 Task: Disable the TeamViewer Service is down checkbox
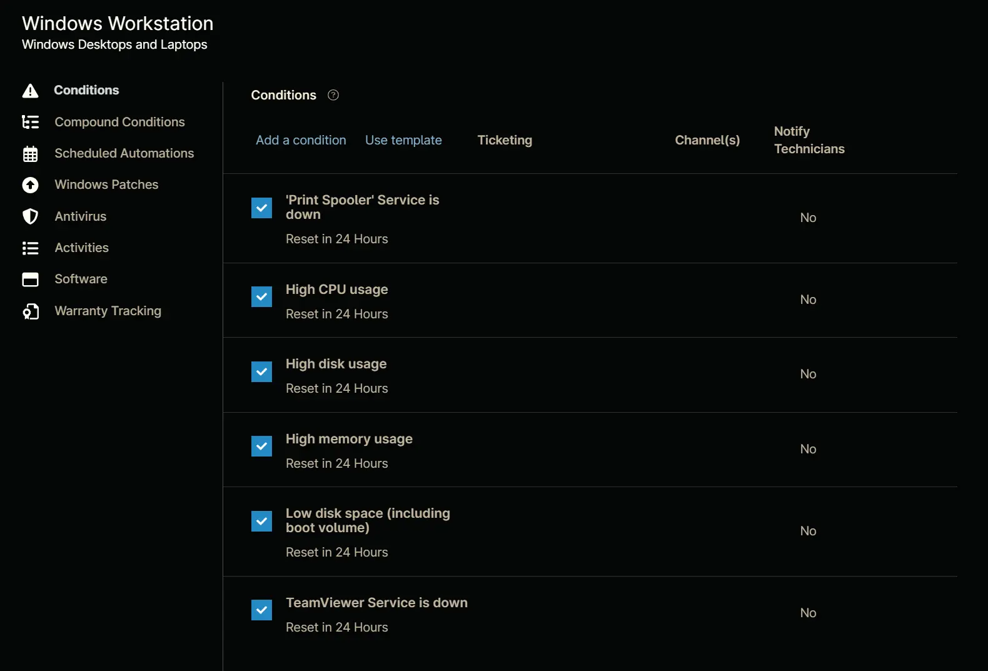pyautogui.click(x=261, y=610)
